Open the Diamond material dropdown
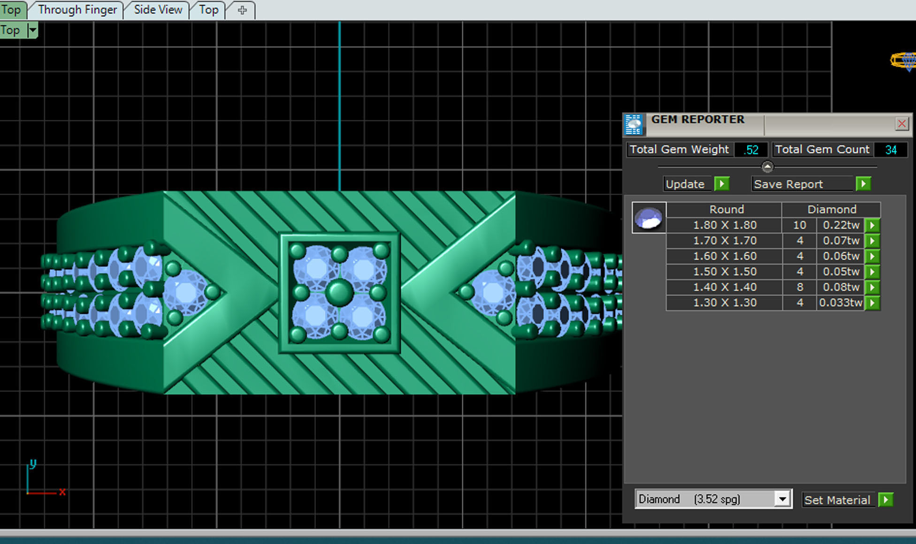 pos(782,499)
